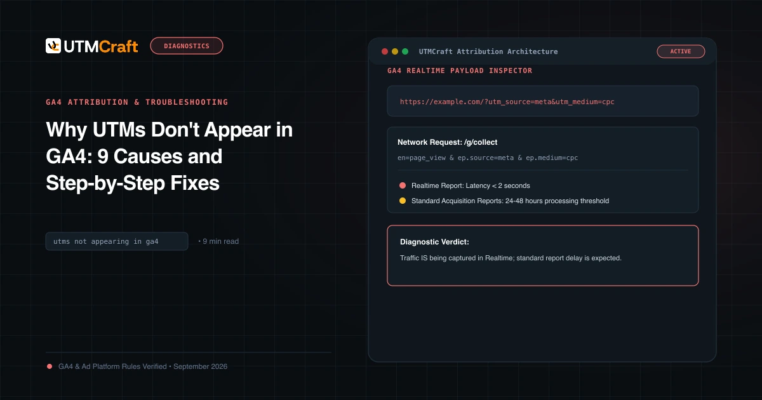Click the Why UTMs Don't Appear headline
762x400 pixels.
169,156
